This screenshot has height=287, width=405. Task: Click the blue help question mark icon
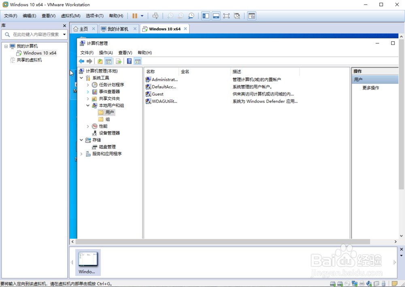129,61
